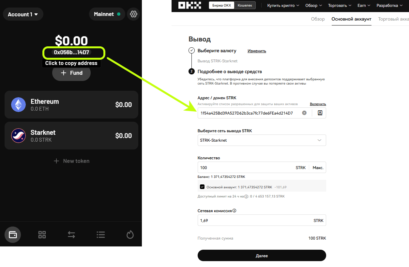Open the STRK-Starknet network dropdown
The image size is (409, 267).
(x=262, y=140)
